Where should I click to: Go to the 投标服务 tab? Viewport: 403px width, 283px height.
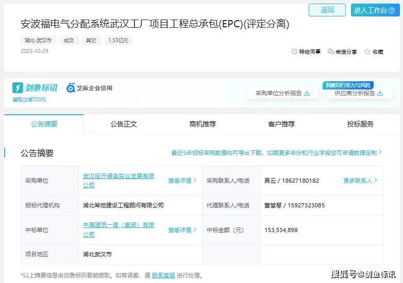[360, 124]
